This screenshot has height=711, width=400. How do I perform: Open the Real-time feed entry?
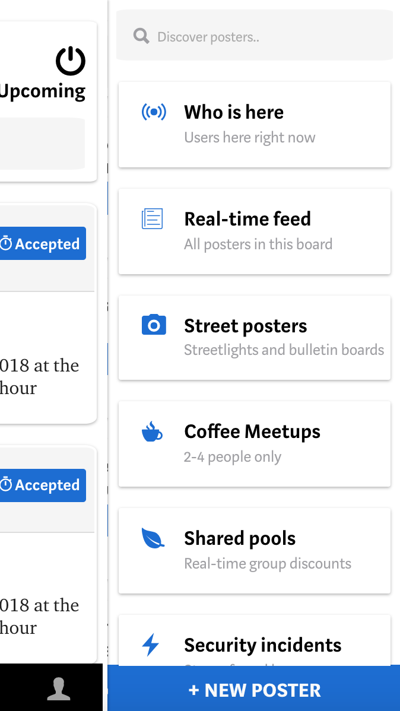point(255,231)
